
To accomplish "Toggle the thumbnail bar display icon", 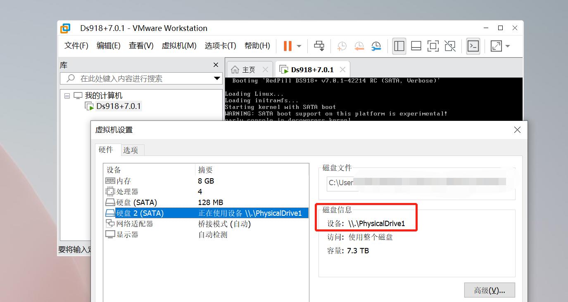I will tap(416, 46).
